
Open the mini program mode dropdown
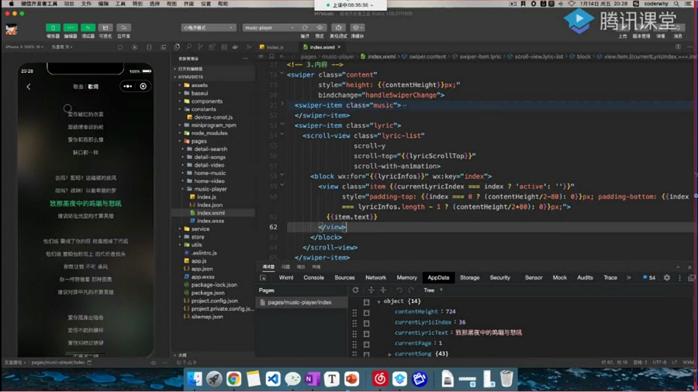[x=208, y=28]
